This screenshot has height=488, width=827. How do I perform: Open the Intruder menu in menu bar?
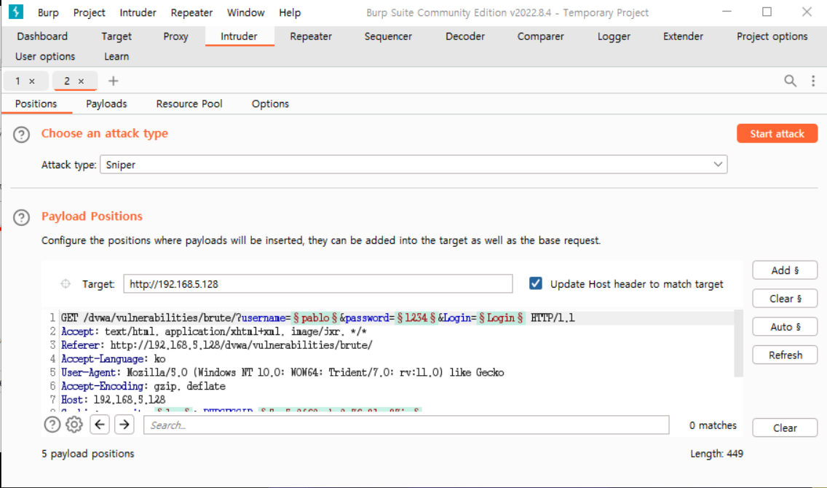coord(138,12)
